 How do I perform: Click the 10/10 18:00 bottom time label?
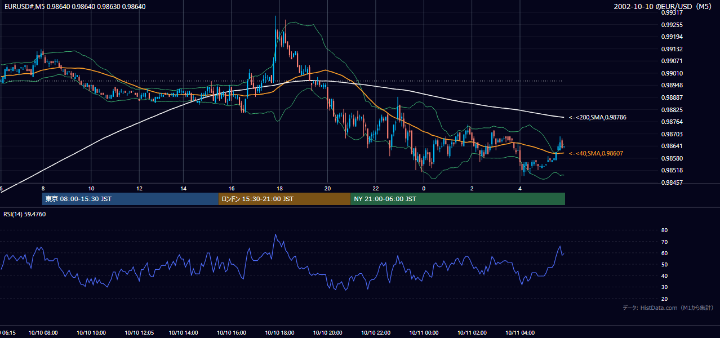pos(279,333)
